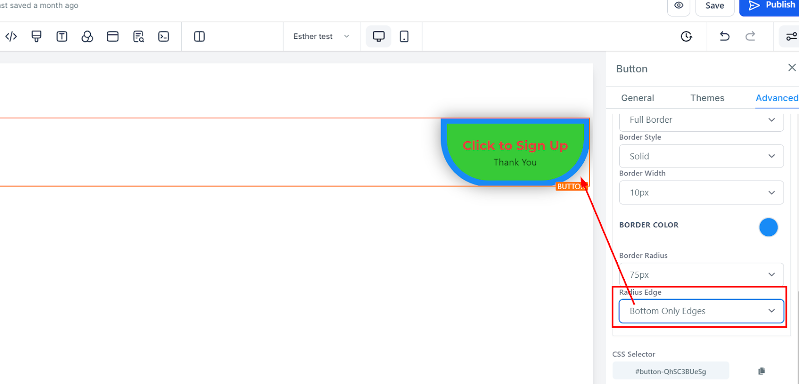Switch to the General tab

tap(637, 98)
